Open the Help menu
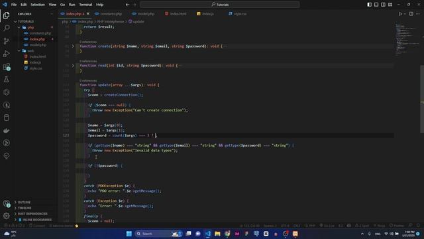Image resolution: width=424 pixels, height=239 pixels. pos(100,5)
